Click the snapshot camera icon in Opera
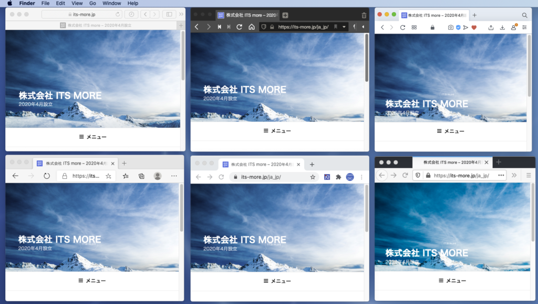This screenshot has height=304, width=538. click(x=451, y=27)
